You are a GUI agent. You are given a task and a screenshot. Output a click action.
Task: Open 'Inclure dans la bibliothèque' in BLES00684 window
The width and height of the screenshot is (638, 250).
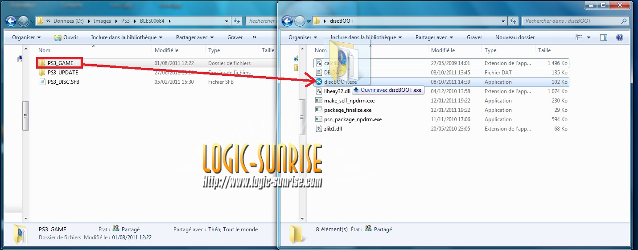click(x=127, y=37)
